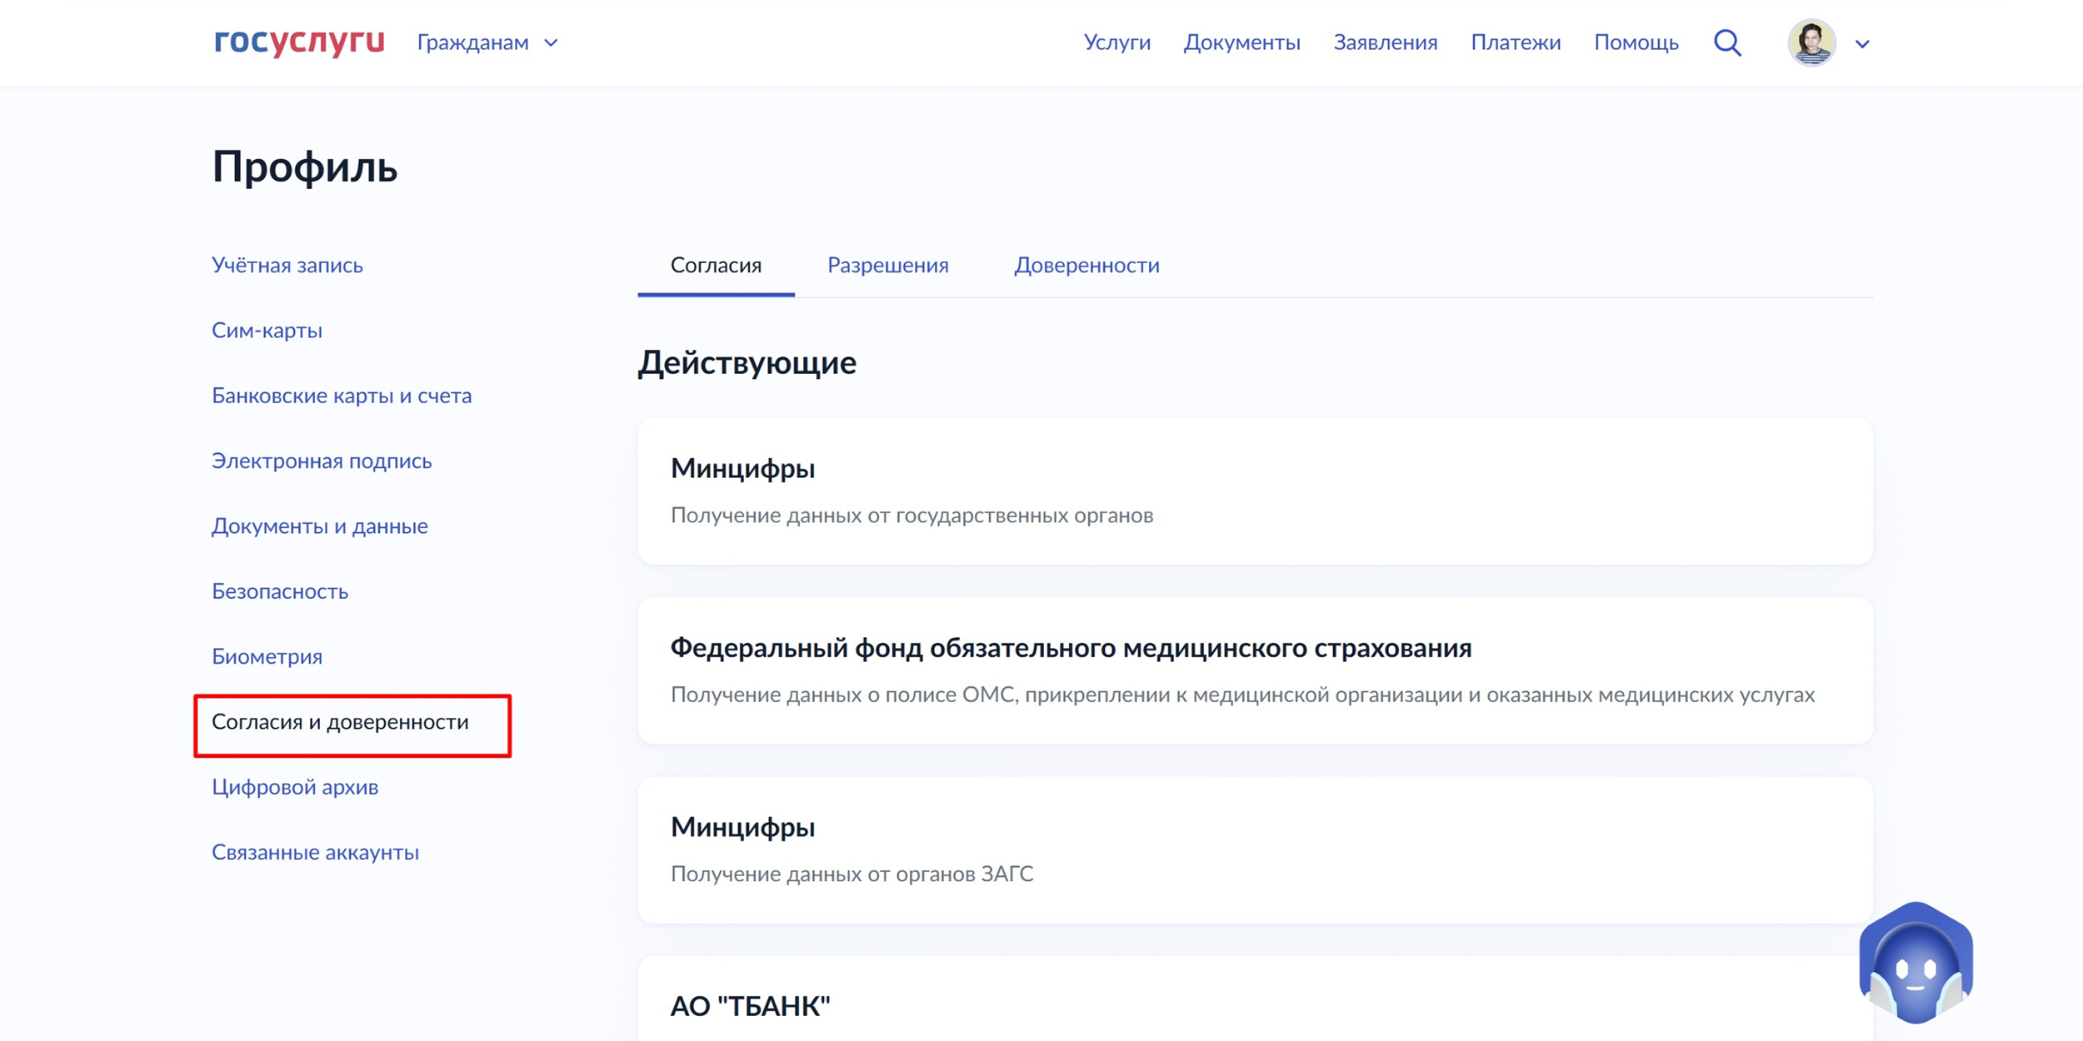Open Учётная запись in sidebar
Viewport: 2083px width, 1041px height.
pyautogui.click(x=287, y=266)
